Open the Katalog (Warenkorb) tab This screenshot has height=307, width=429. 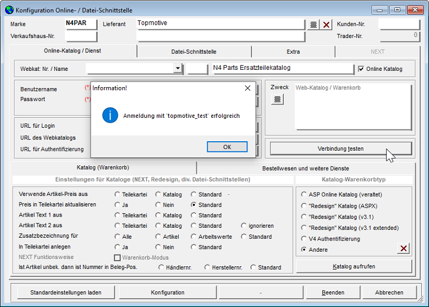point(103,167)
